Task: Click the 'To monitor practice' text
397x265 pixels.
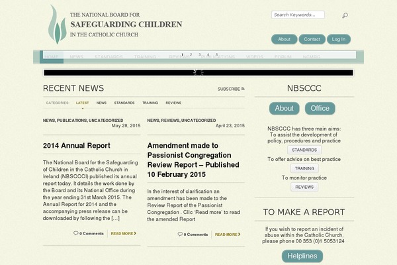Action: 304,178
